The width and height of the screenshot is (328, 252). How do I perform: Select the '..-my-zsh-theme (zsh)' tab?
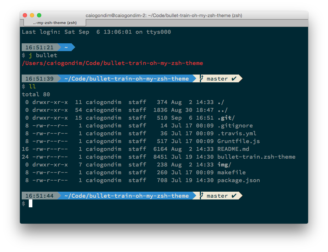pyautogui.click(x=55, y=23)
